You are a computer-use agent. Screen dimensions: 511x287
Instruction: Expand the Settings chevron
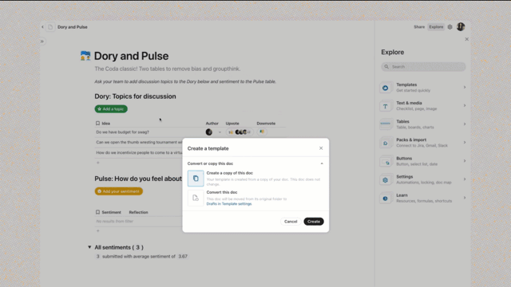[x=465, y=179]
